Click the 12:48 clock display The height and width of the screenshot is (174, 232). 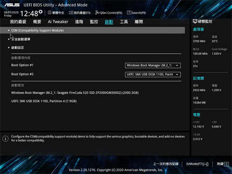29,13
